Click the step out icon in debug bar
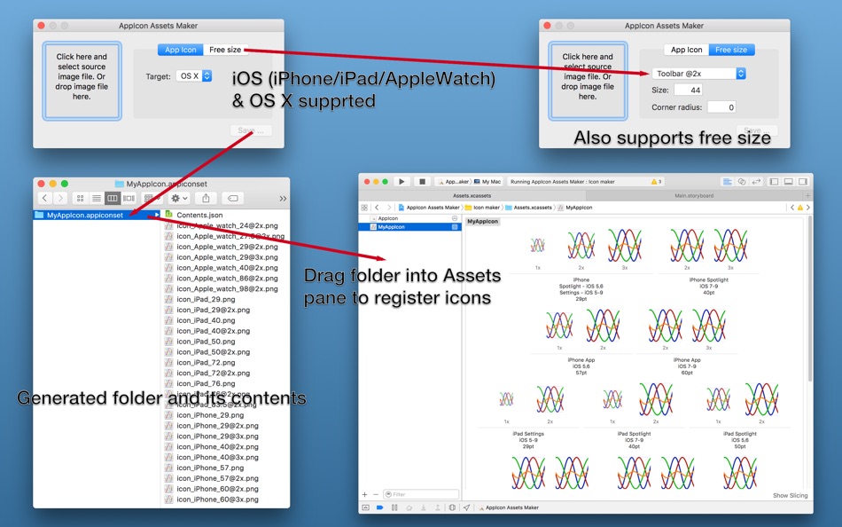Image resolution: width=842 pixels, height=527 pixels. coord(438,507)
